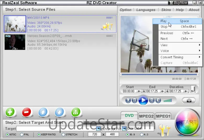Move selected file down with blue arrow
The width and height of the screenshot is (204, 140).
59,112
